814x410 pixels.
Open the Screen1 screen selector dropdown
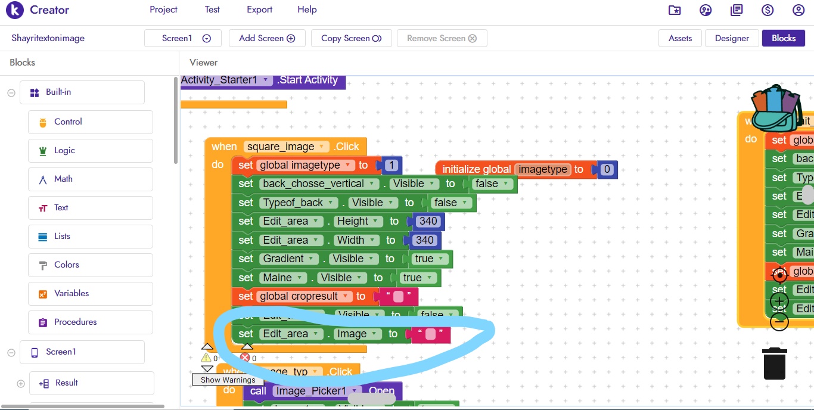coord(206,38)
